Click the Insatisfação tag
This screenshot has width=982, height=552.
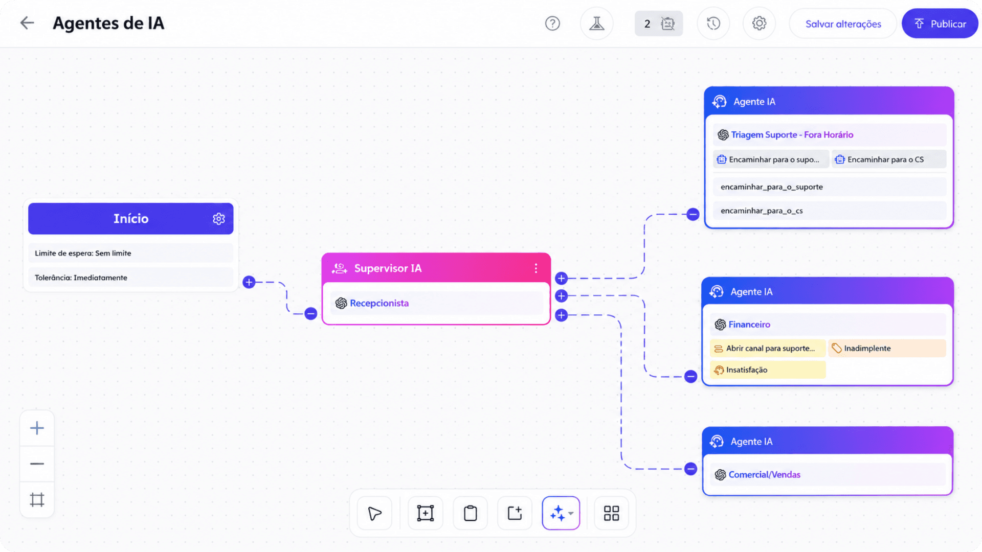pyautogui.click(x=768, y=370)
